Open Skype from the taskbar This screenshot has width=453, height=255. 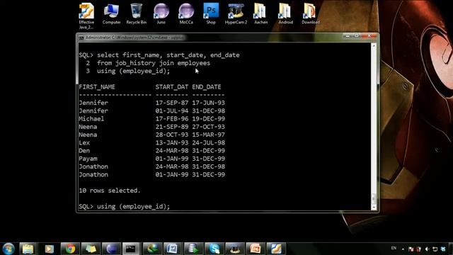(x=214, y=249)
